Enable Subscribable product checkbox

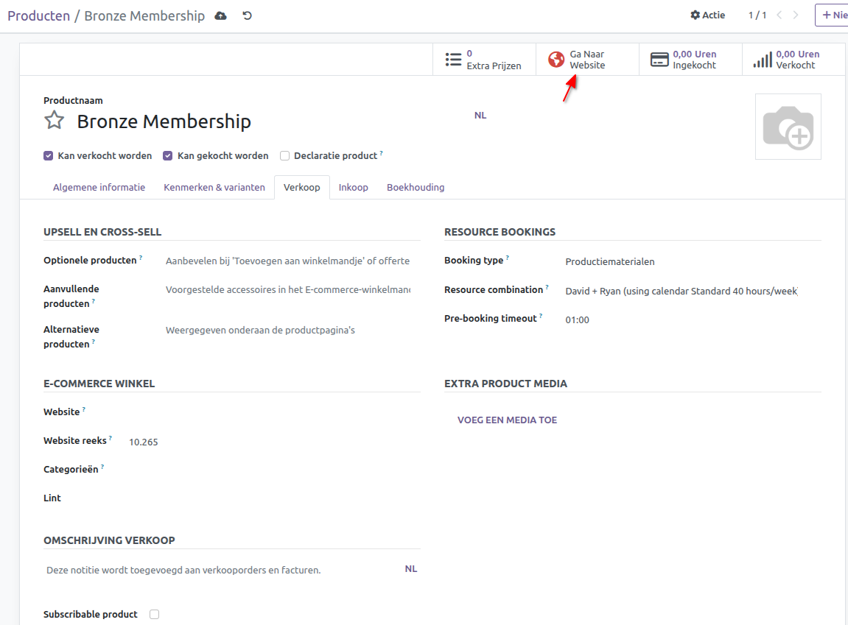(x=154, y=614)
